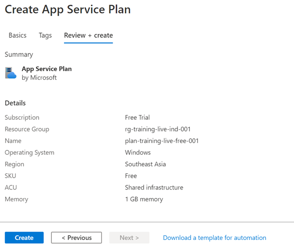Click the disabled Next button
294x248 pixels.
130,238
